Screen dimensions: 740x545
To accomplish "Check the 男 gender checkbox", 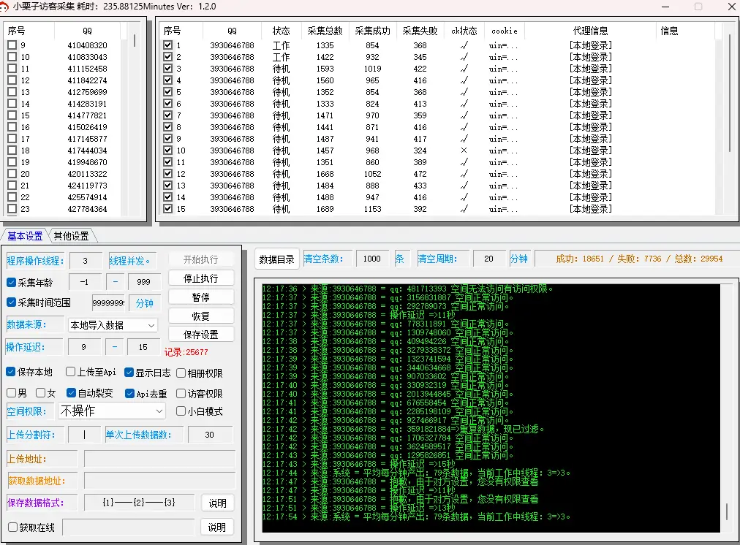I will point(11,393).
